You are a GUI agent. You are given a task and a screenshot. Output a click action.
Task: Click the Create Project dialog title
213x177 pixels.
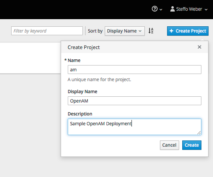click(x=84, y=47)
